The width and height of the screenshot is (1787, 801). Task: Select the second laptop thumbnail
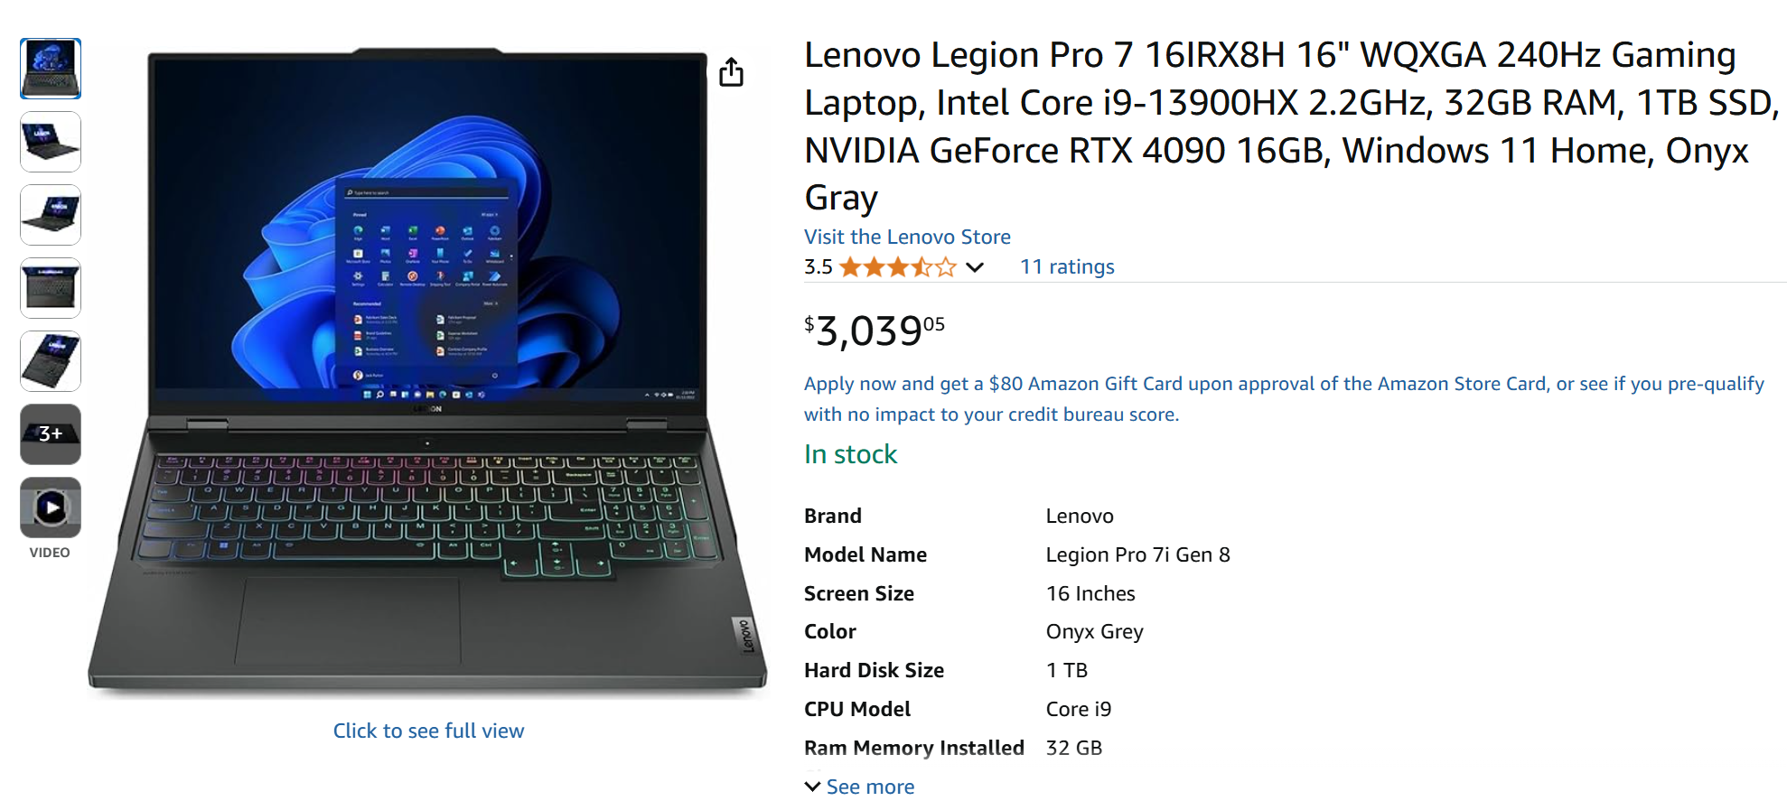click(x=51, y=142)
